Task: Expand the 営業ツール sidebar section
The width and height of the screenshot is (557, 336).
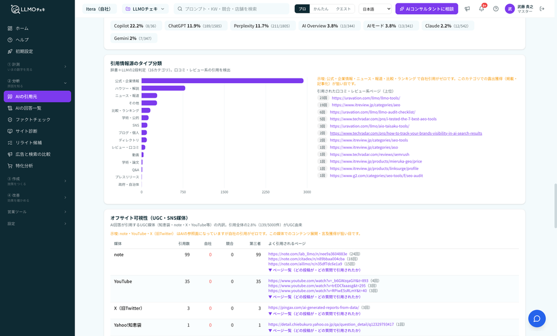Action: 38,212
